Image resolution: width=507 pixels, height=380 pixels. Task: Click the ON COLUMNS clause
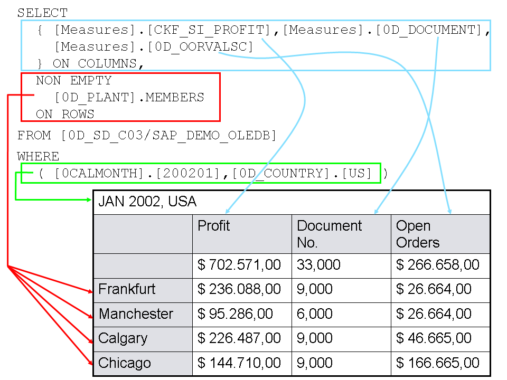point(98,64)
